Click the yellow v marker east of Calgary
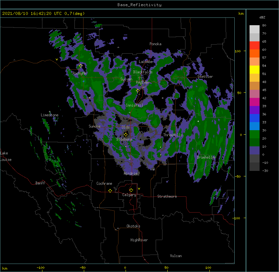This screenshot has width=279, height=272. pos(139,189)
